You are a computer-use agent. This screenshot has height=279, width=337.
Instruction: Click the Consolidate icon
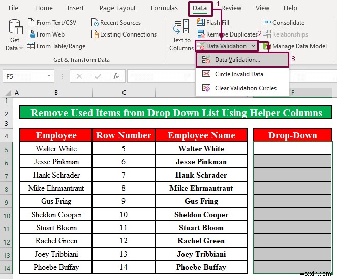[267, 22]
